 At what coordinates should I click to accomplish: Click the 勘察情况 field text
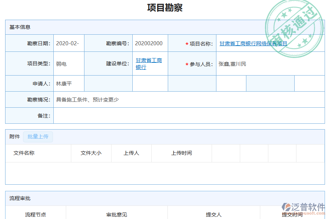(88, 99)
